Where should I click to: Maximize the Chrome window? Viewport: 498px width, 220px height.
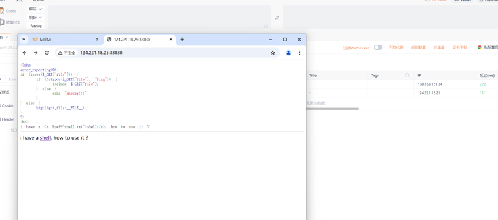point(285,40)
